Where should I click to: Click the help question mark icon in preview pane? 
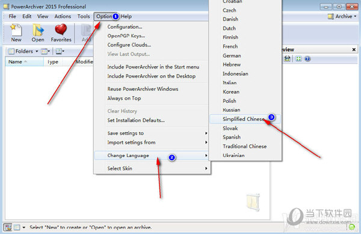[307, 59]
